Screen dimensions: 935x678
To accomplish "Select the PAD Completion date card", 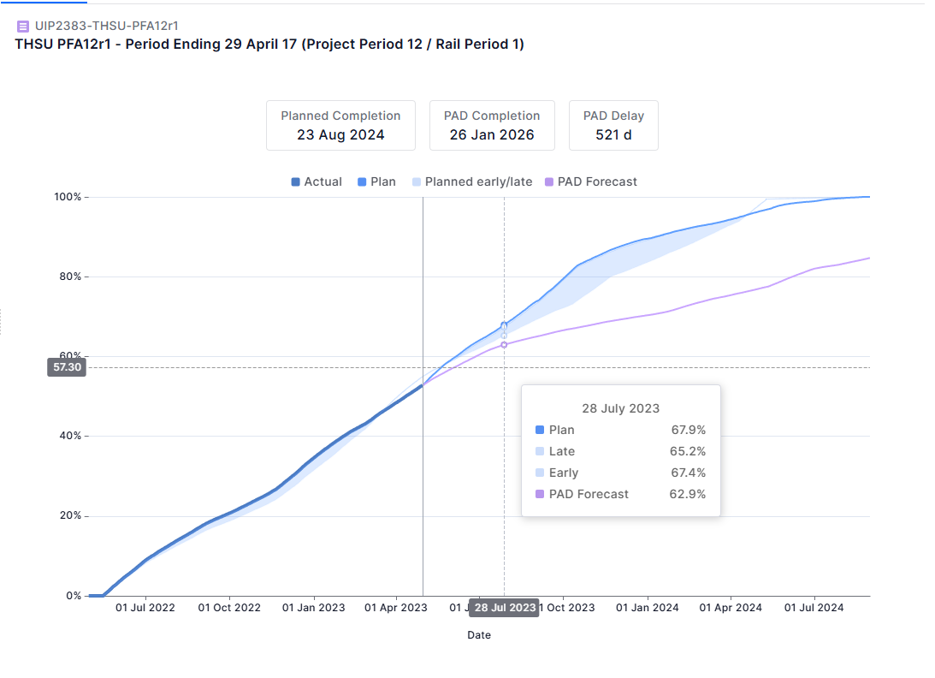I will [x=492, y=125].
